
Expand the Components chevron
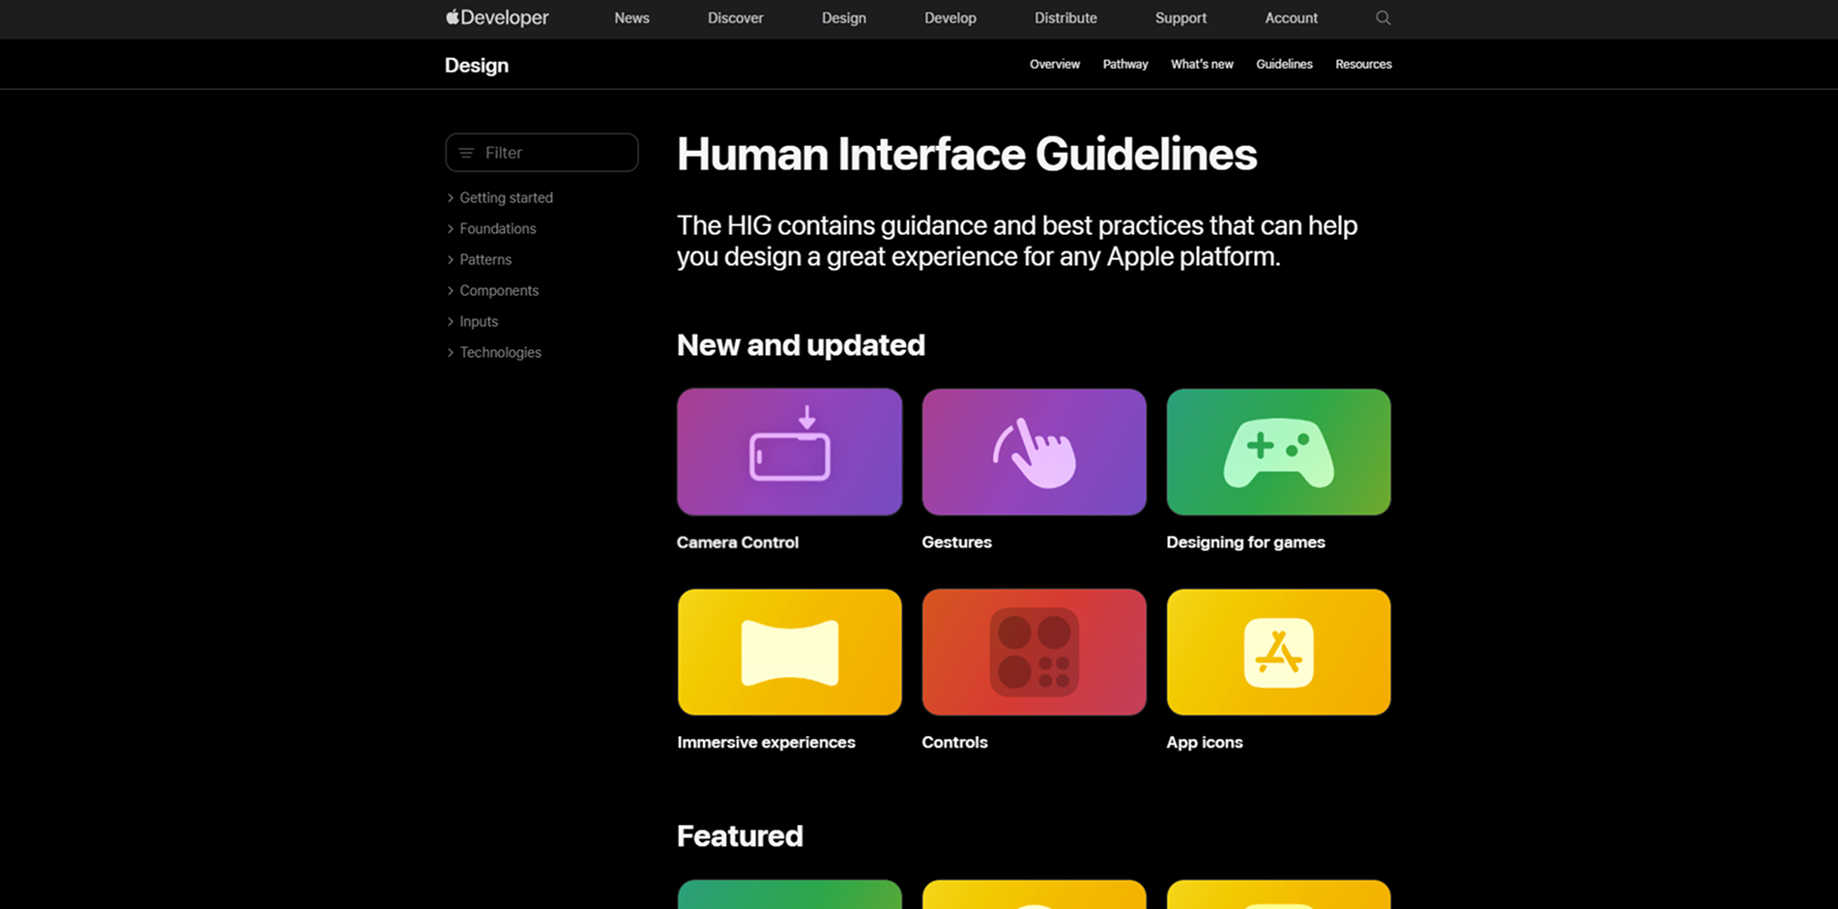[451, 290]
